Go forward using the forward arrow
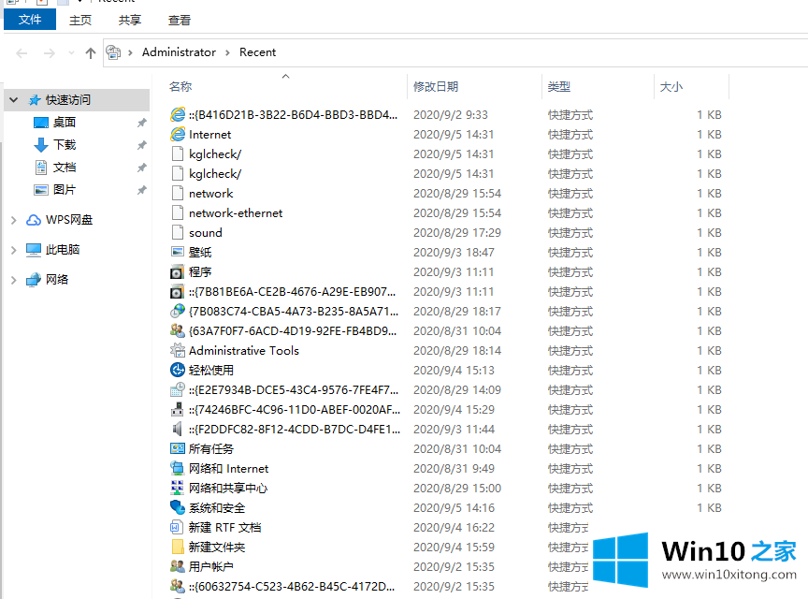The image size is (808, 599). pos(49,52)
